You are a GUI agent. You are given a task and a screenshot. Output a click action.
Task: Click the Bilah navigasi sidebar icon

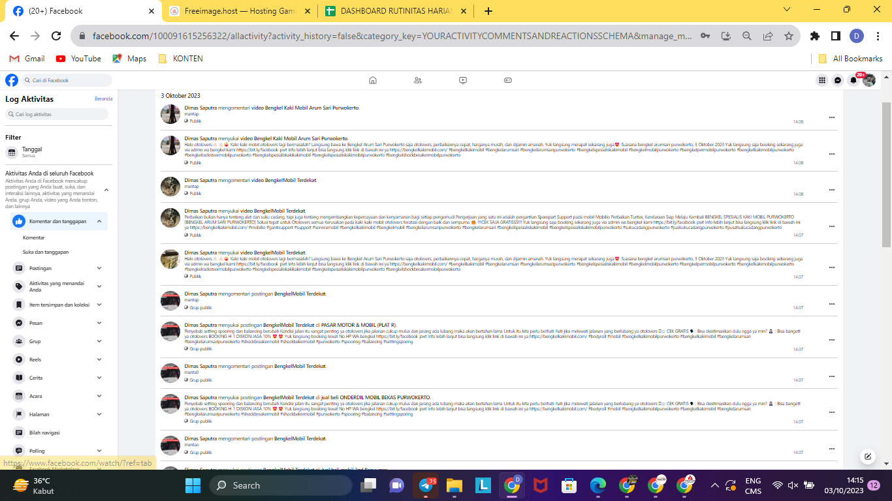(x=19, y=433)
